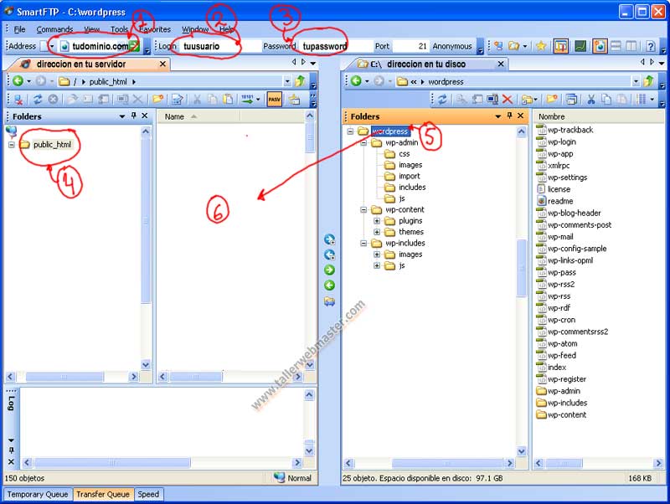Screen dimensions: 670x504
Task: Click the new remote browser icon in the main toolbar
Action: coord(498,46)
